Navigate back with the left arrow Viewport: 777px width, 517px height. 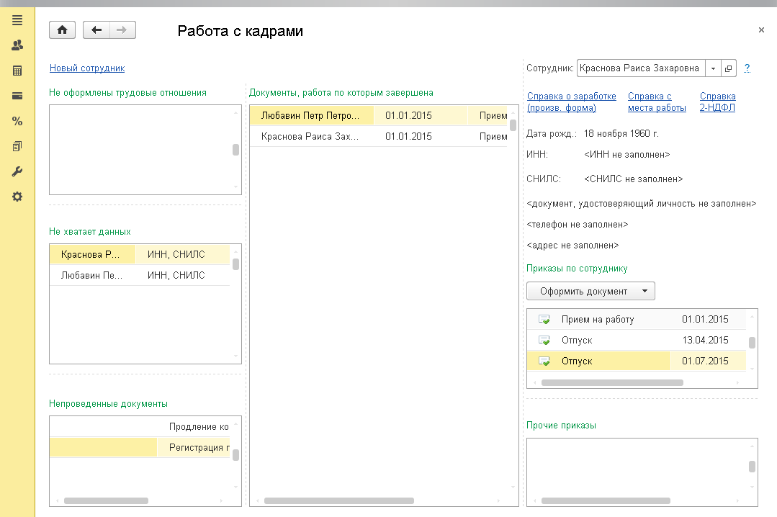96,30
